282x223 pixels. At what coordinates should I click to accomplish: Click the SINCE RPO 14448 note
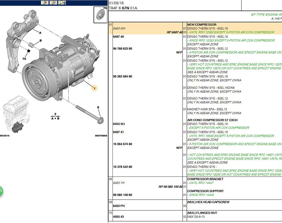(201, 195)
